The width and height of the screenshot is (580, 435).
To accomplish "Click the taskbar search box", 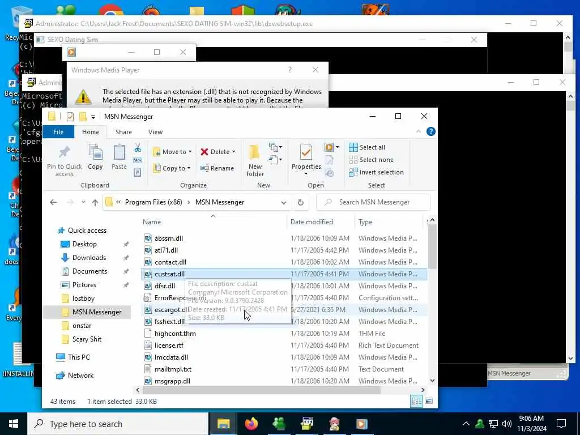I will click(118, 424).
